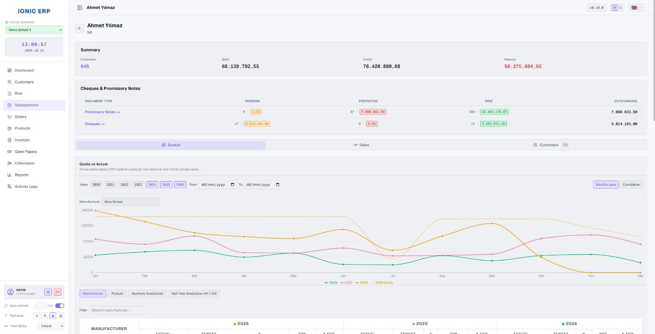This screenshot has height=334, width=655.
Task: Click the red logout icon
Action: 57,292
